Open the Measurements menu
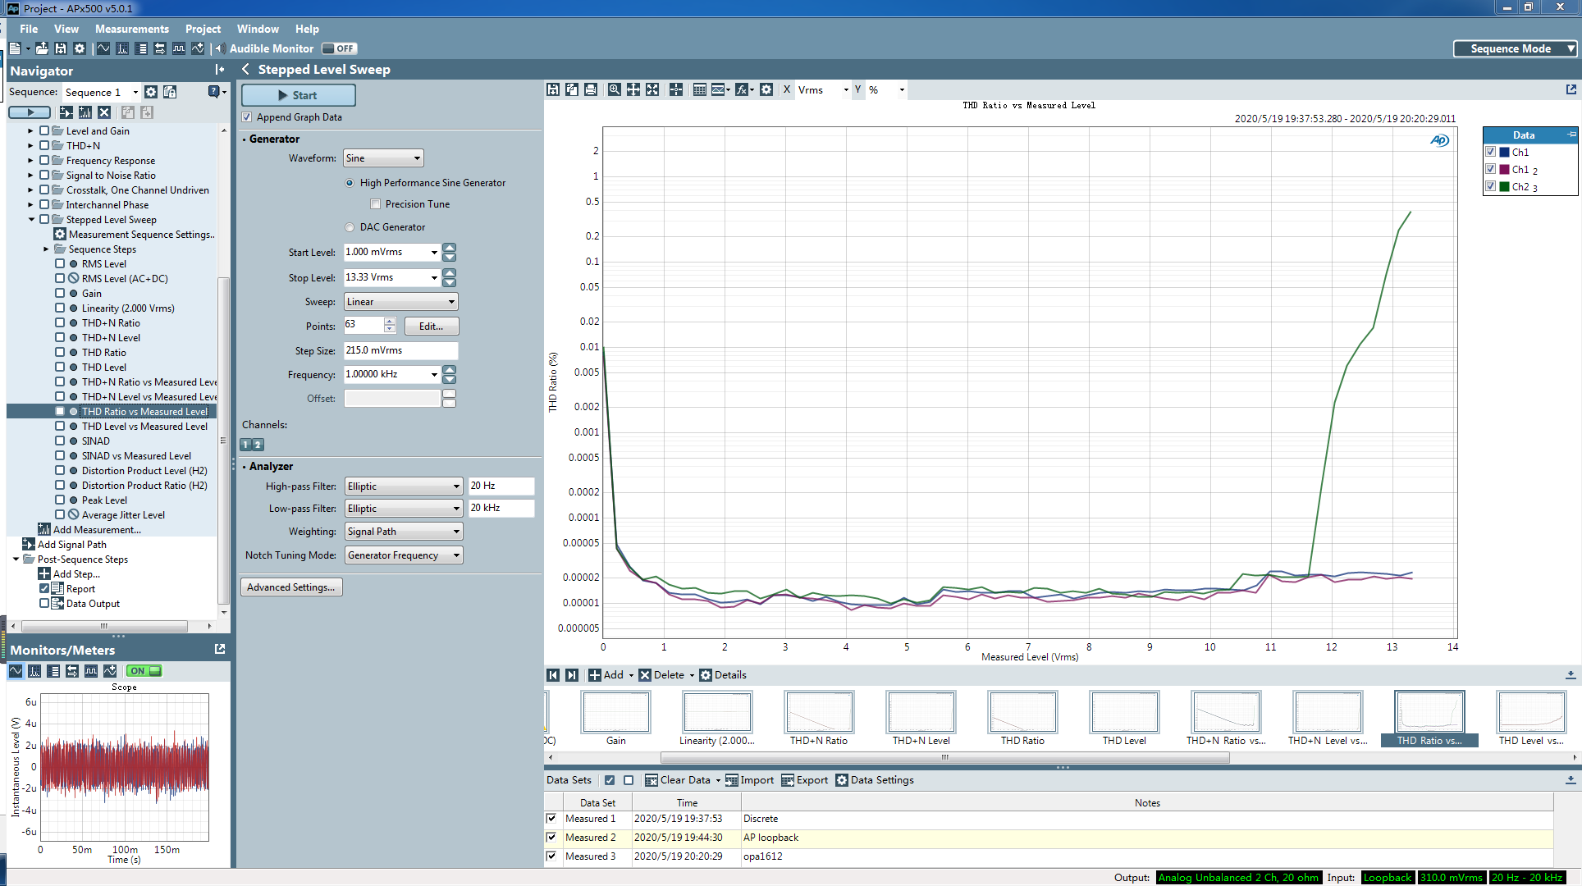Screen dimensions: 1582x886 (x=132, y=29)
